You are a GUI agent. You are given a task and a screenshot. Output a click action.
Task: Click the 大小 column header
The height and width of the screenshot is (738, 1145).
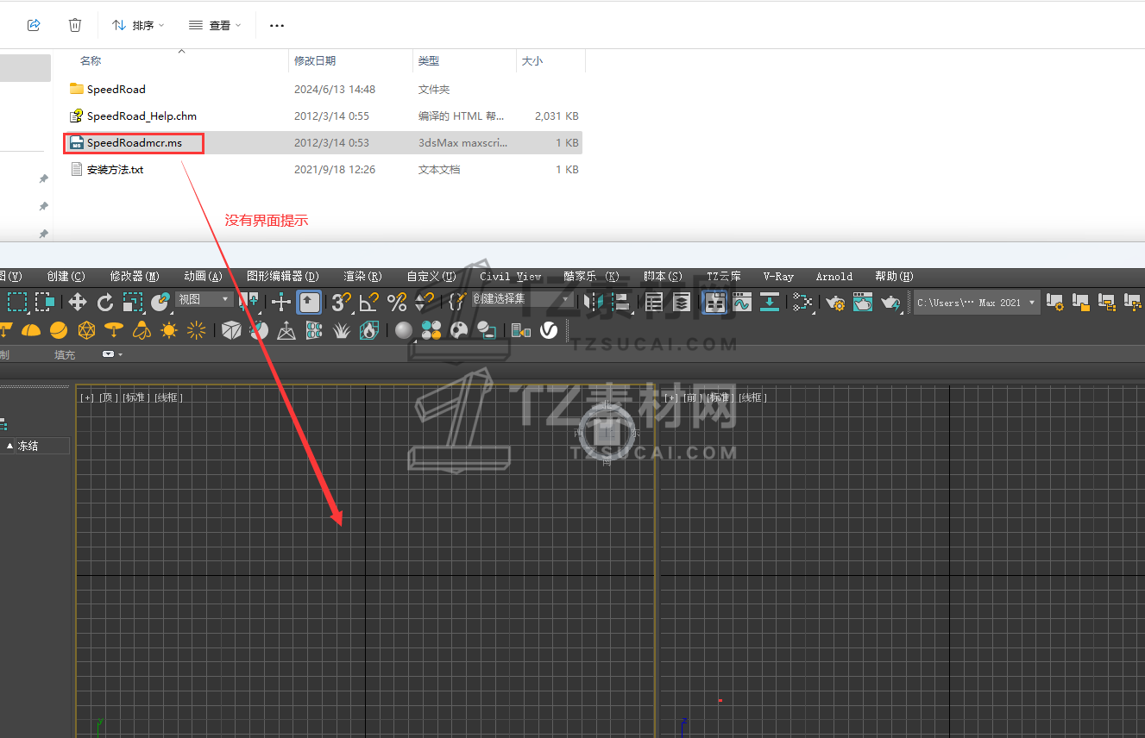pos(532,60)
